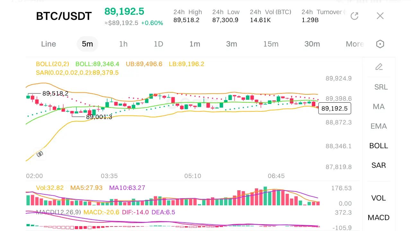Click the current price 89,192.5 header
Viewport: 411px width, 231px height.
(124, 12)
